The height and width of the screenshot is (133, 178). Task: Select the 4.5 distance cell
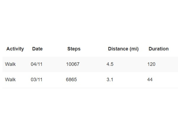click(x=110, y=64)
